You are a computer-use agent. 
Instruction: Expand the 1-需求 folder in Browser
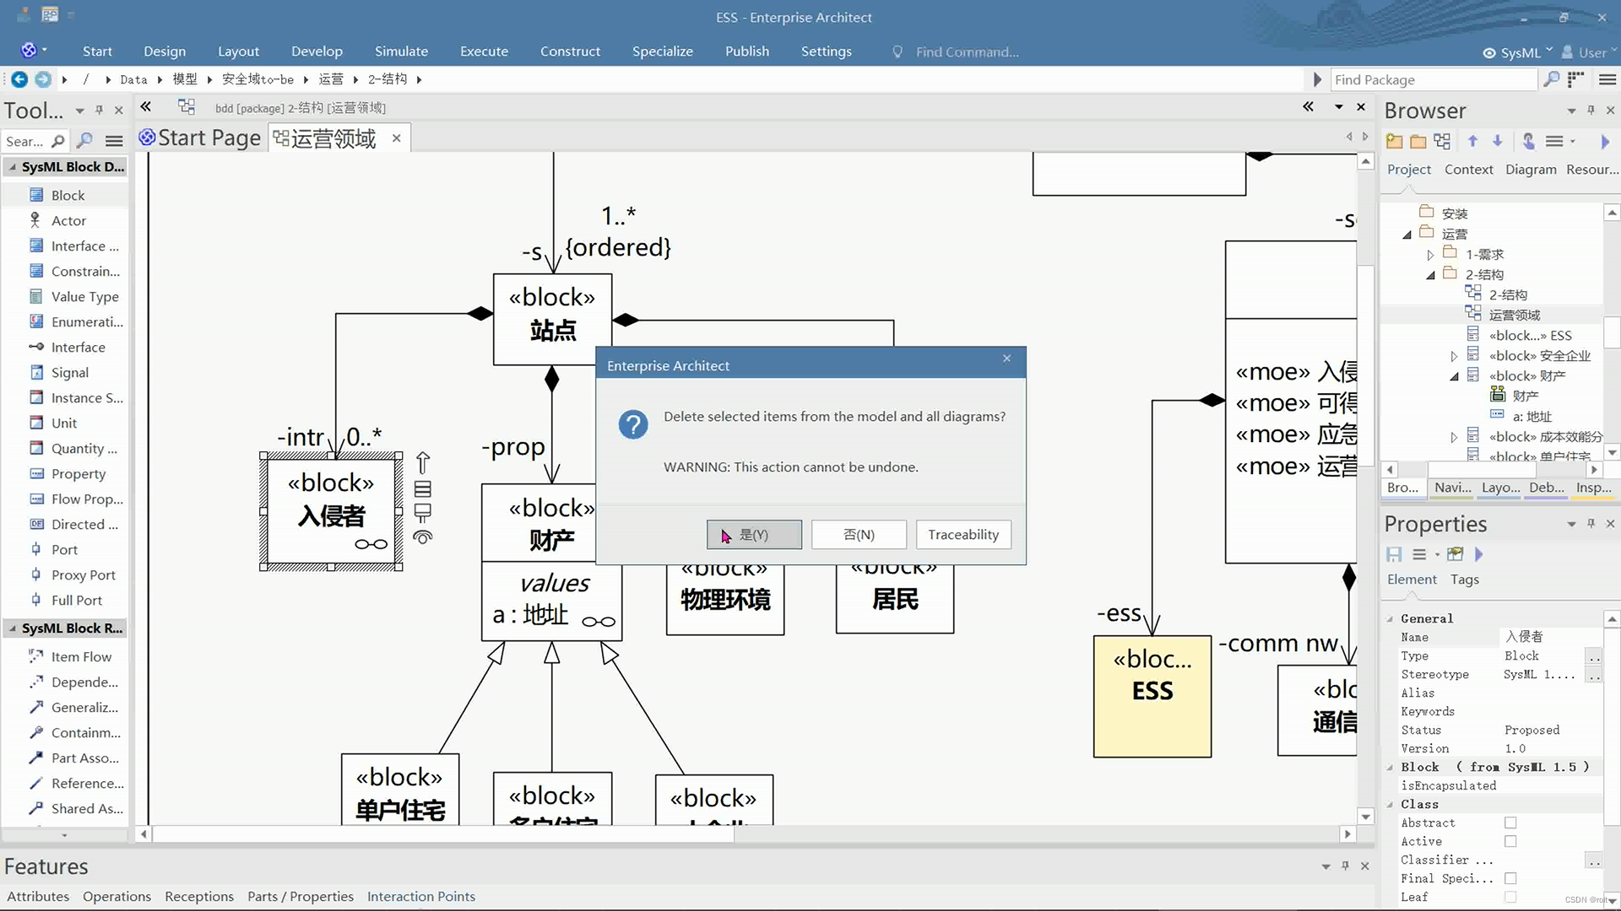click(x=1430, y=255)
